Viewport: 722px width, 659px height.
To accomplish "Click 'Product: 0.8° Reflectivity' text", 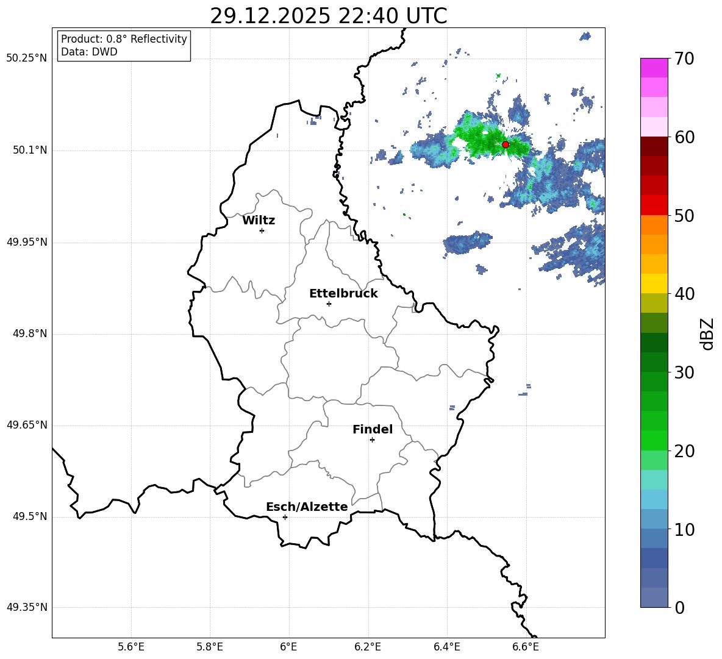I will [124, 39].
